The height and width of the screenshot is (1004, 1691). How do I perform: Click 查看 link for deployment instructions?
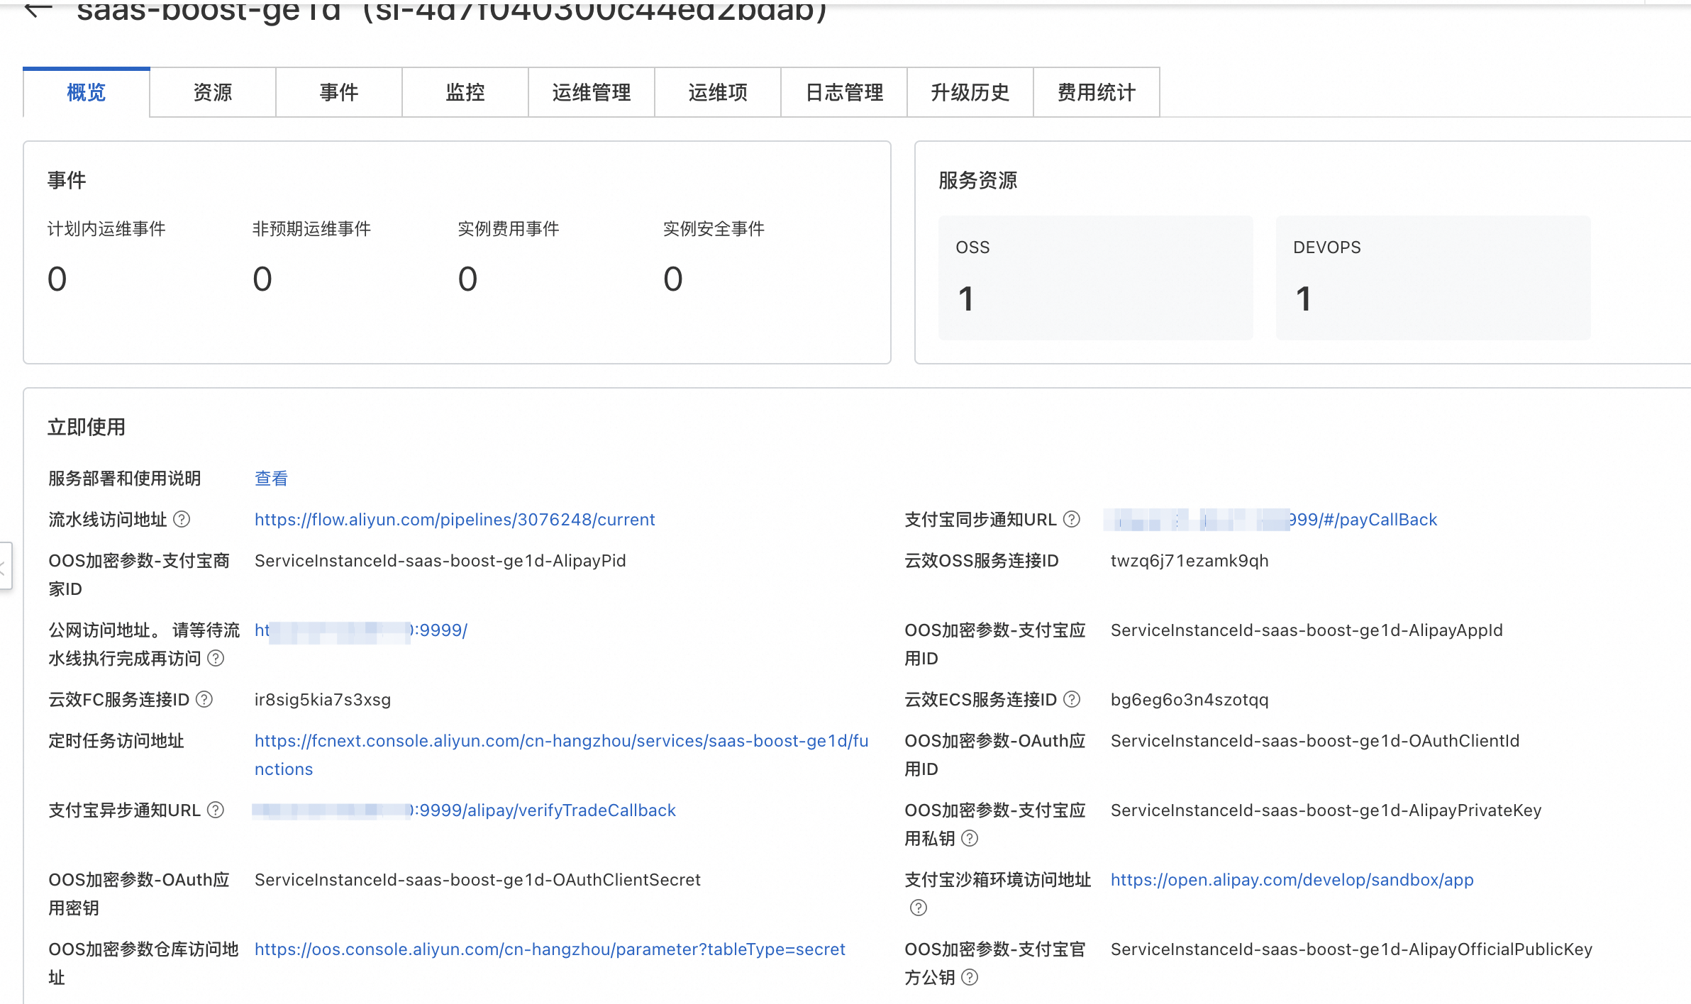coord(271,479)
